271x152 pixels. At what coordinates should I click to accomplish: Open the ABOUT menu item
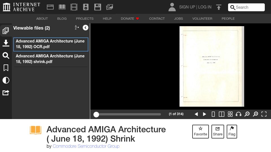point(42,19)
